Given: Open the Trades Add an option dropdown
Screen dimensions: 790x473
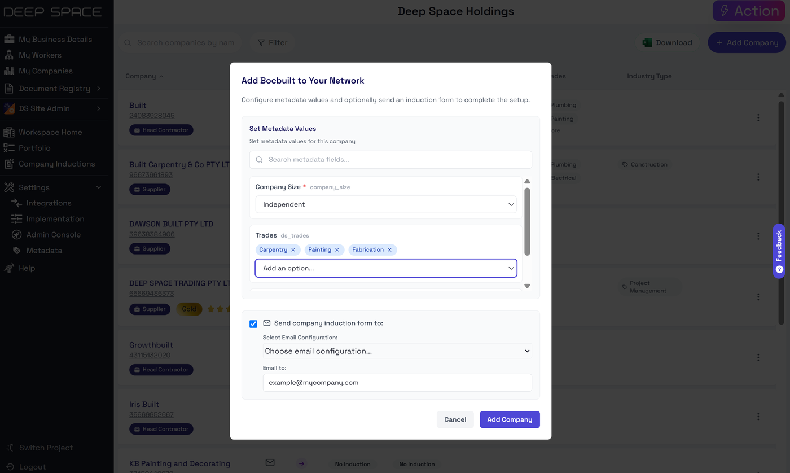Looking at the screenshot, I should [x=386, y=268].
